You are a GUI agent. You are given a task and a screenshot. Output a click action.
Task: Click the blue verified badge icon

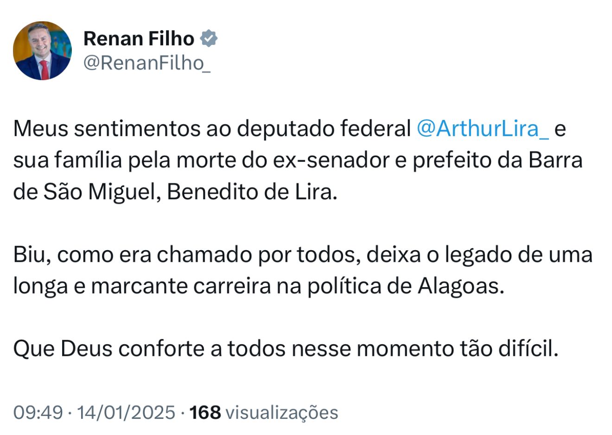(x=209, y=38)
